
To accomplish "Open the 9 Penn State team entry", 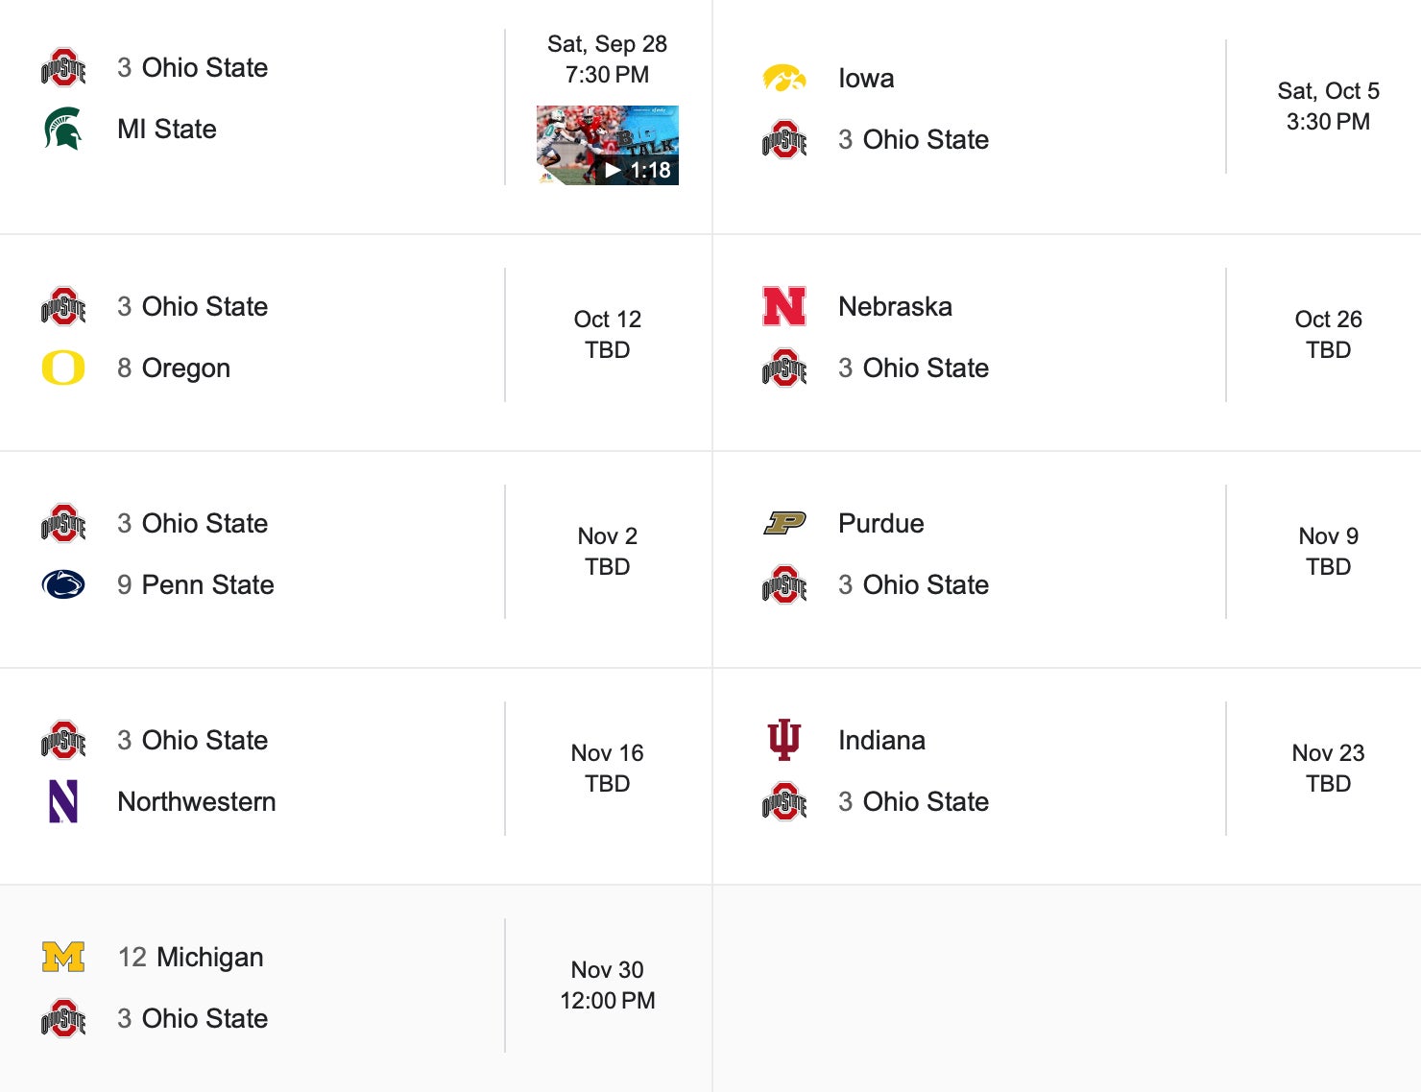I will pyautogui.click(x=196, y=584).
